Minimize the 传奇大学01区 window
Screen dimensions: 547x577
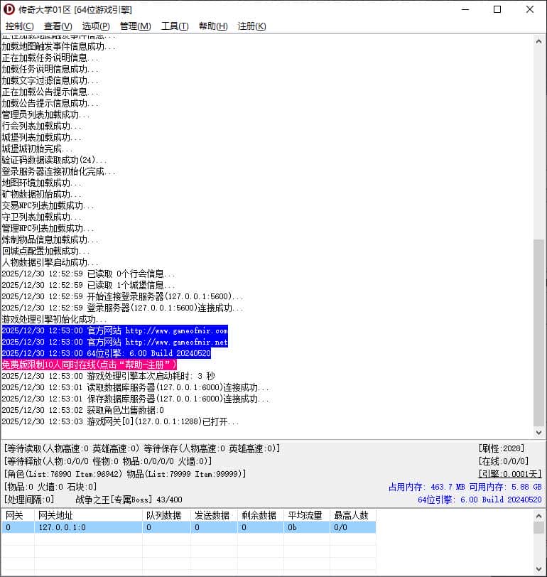pos(465,9)
